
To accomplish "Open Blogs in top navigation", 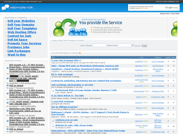I will pyautogui.click(x=28, y=1).
